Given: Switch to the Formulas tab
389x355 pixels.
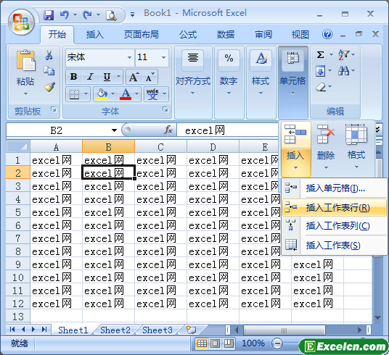Looking at the screenshot, I should click(188, 35).
